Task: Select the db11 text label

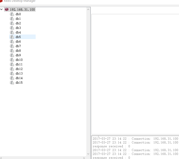Action: point(19,64)
